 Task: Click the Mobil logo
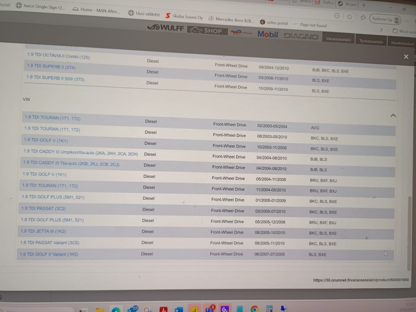pyautogui.click(x=267, y=34)
